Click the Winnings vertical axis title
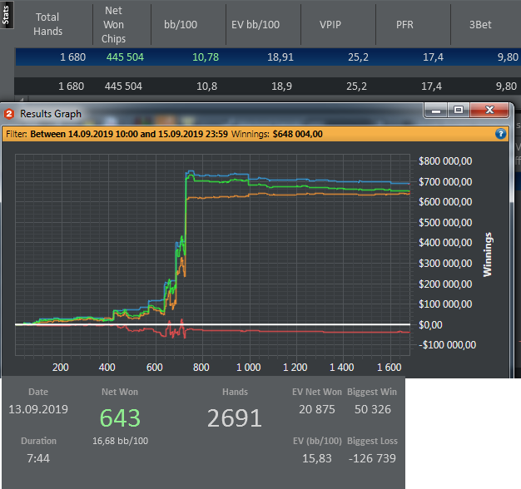The width and height of the screenshot is (521, 489). click(488, 254)
